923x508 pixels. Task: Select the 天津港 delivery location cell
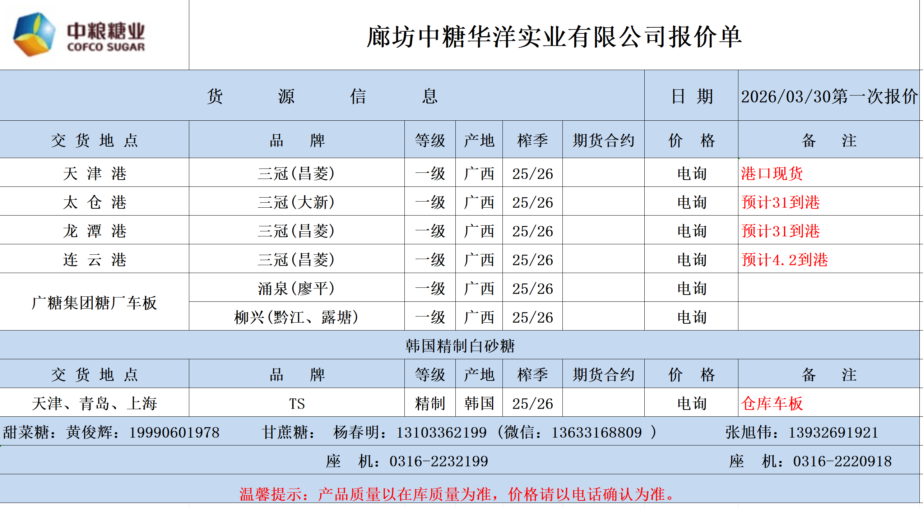[x=94, y=173]
